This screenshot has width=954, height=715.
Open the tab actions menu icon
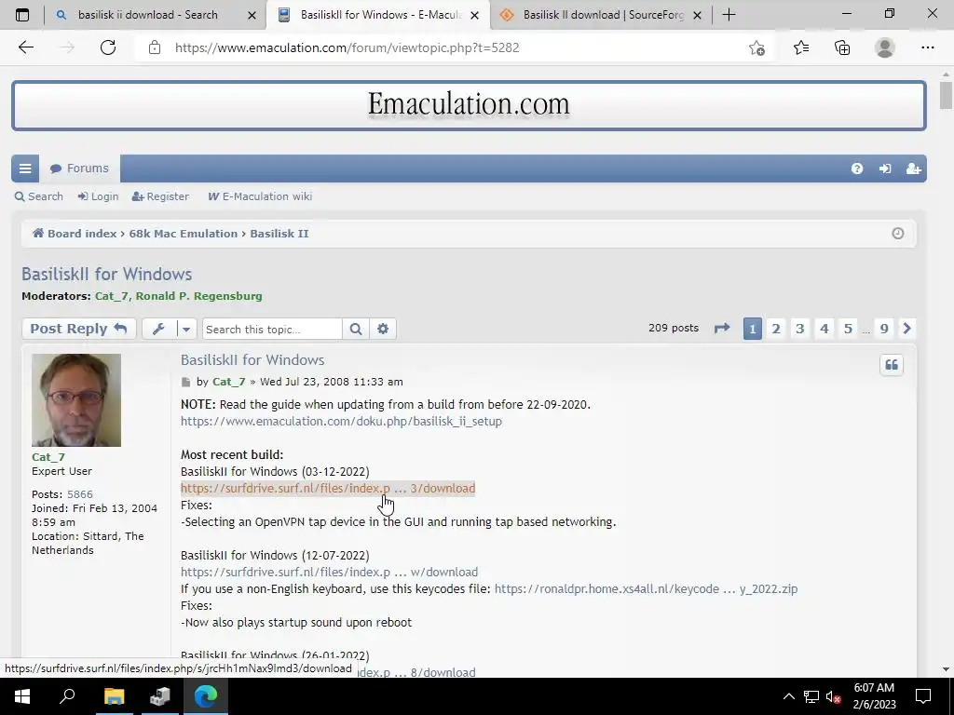point(22,15)
